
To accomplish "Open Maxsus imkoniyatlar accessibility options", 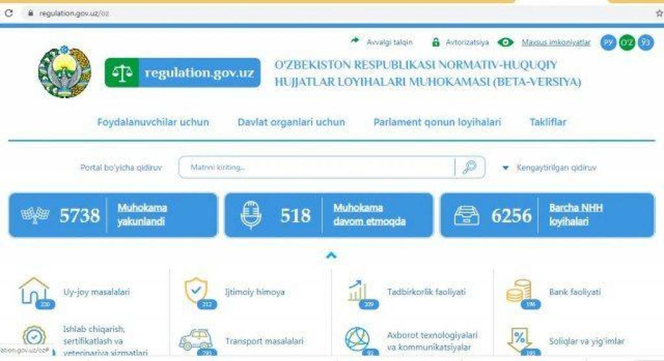I will coord(556,43).
